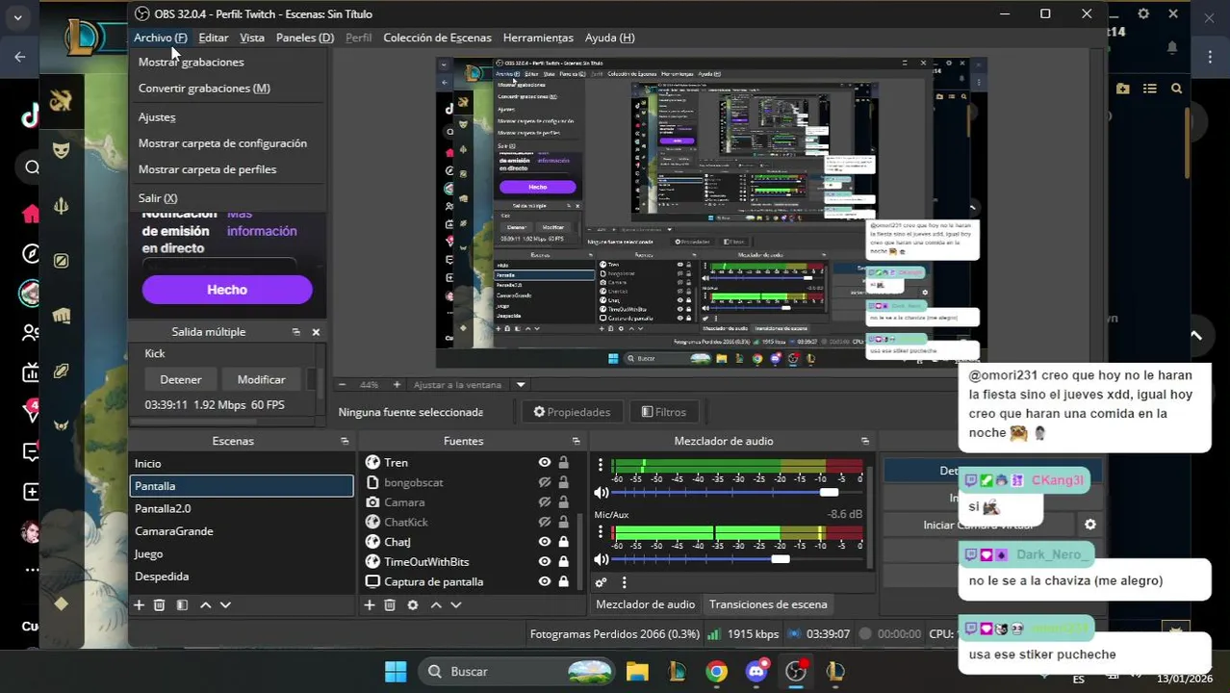Click Modificar for Kick output
1230x693 pixels.
pyautogui.click(x=261, y=379)
